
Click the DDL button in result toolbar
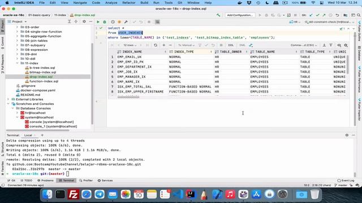[x=231, y=45]
